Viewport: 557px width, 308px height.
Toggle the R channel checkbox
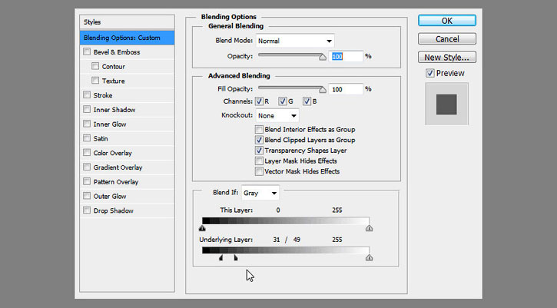coord(259,101)
